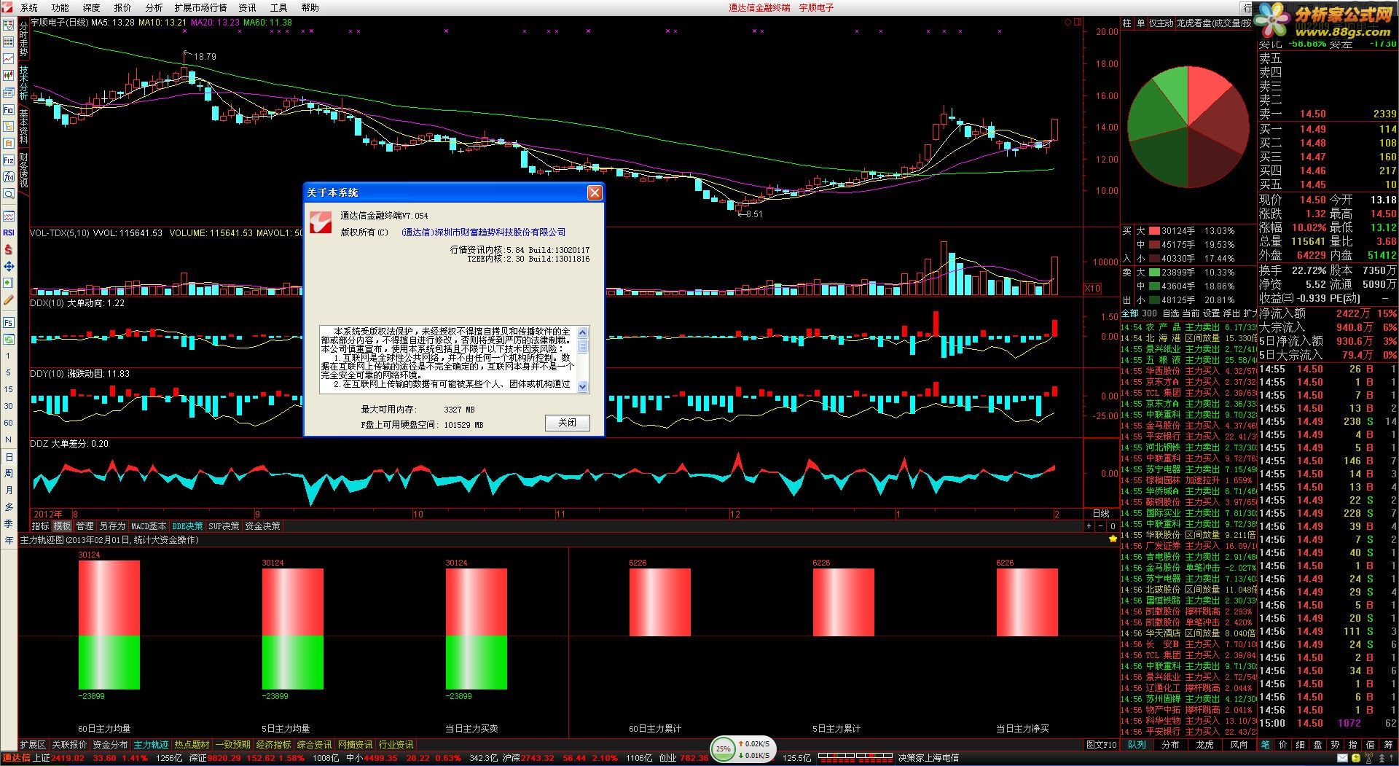Open the 多 multi-period option

pyautogui.click(x=9, y=507)
